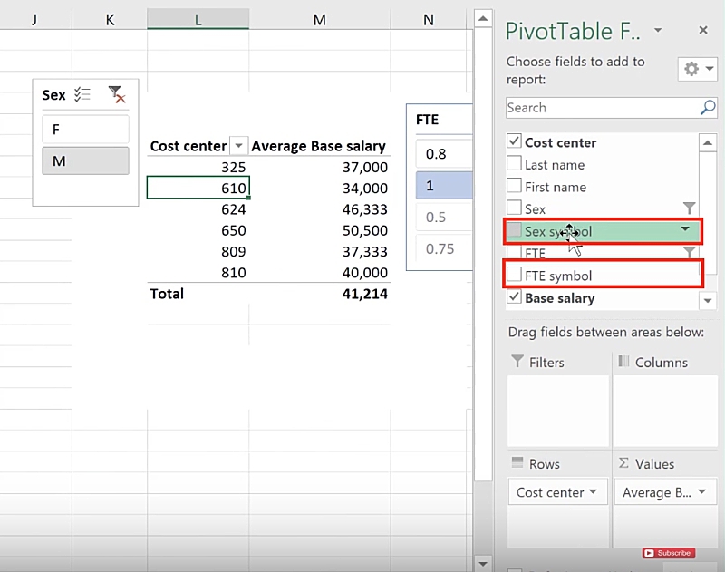Enable the FTE symbol field checkbox
The width and height of the screenshot is (725, 572).
tap(515, 276)
